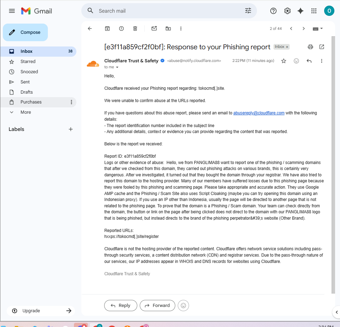Show side panel arrow
Image resolution: width=340 pixels, height=327 pixels.
[x=336, y=312]
